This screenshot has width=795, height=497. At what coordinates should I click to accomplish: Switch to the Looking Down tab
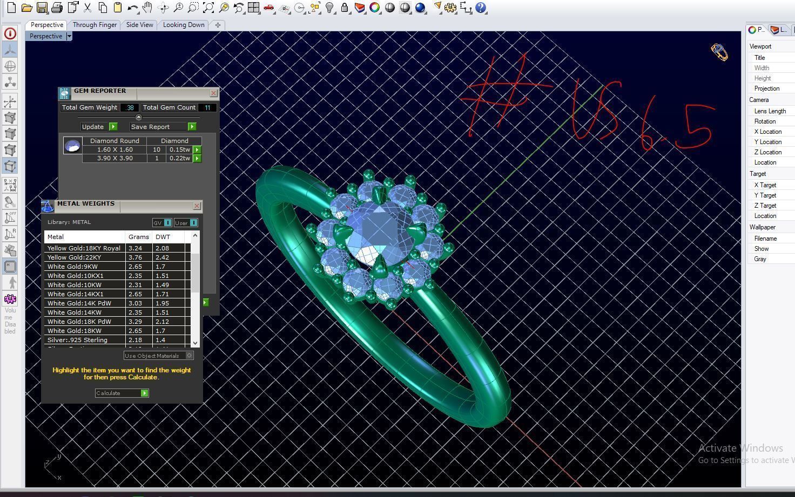184,25
